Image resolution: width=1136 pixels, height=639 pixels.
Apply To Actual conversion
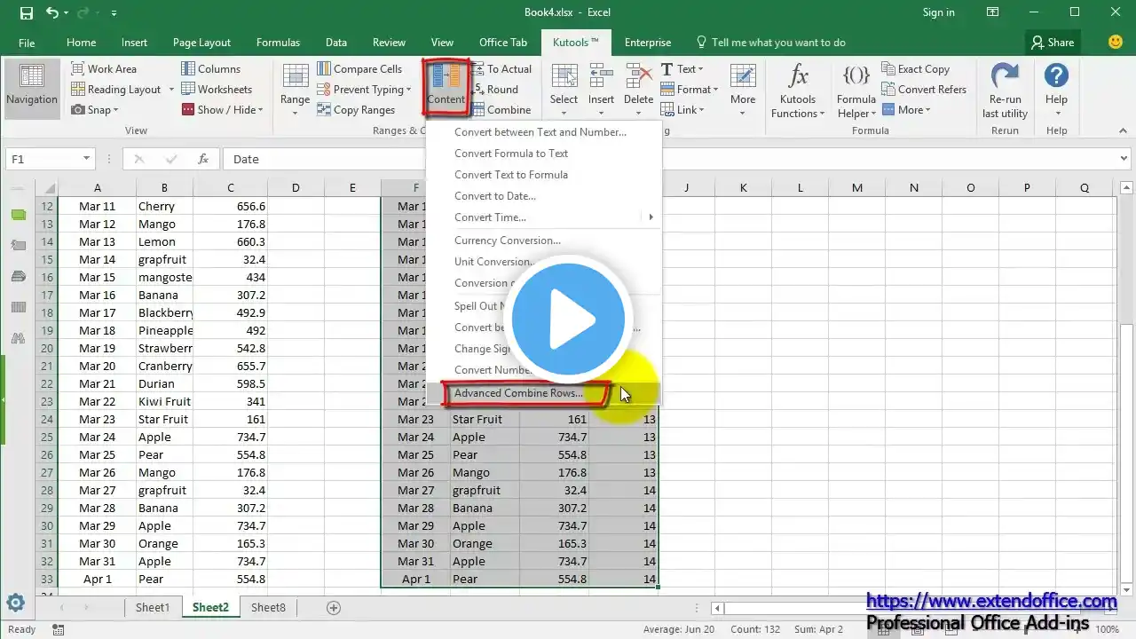coord(501,68)
